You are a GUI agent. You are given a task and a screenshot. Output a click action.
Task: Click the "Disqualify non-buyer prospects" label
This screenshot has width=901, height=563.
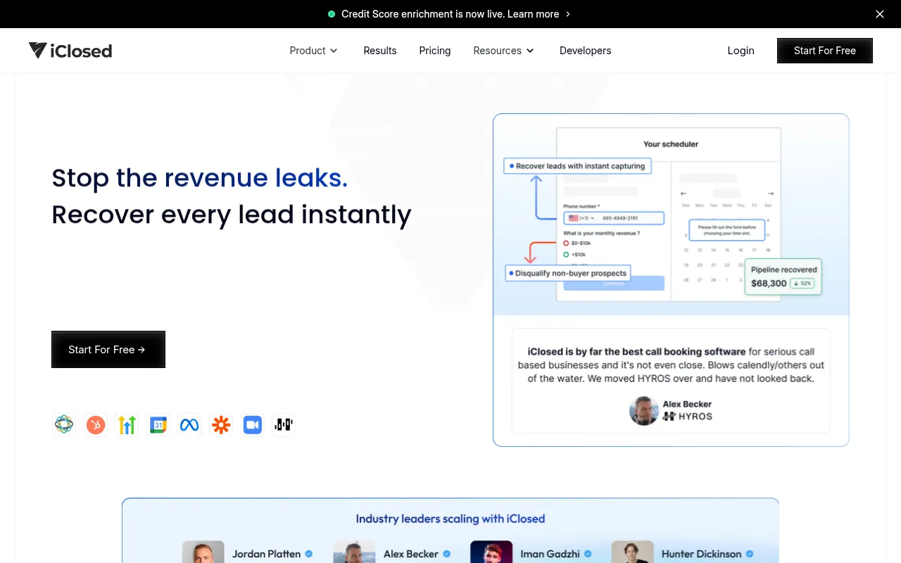coord(568,273)
